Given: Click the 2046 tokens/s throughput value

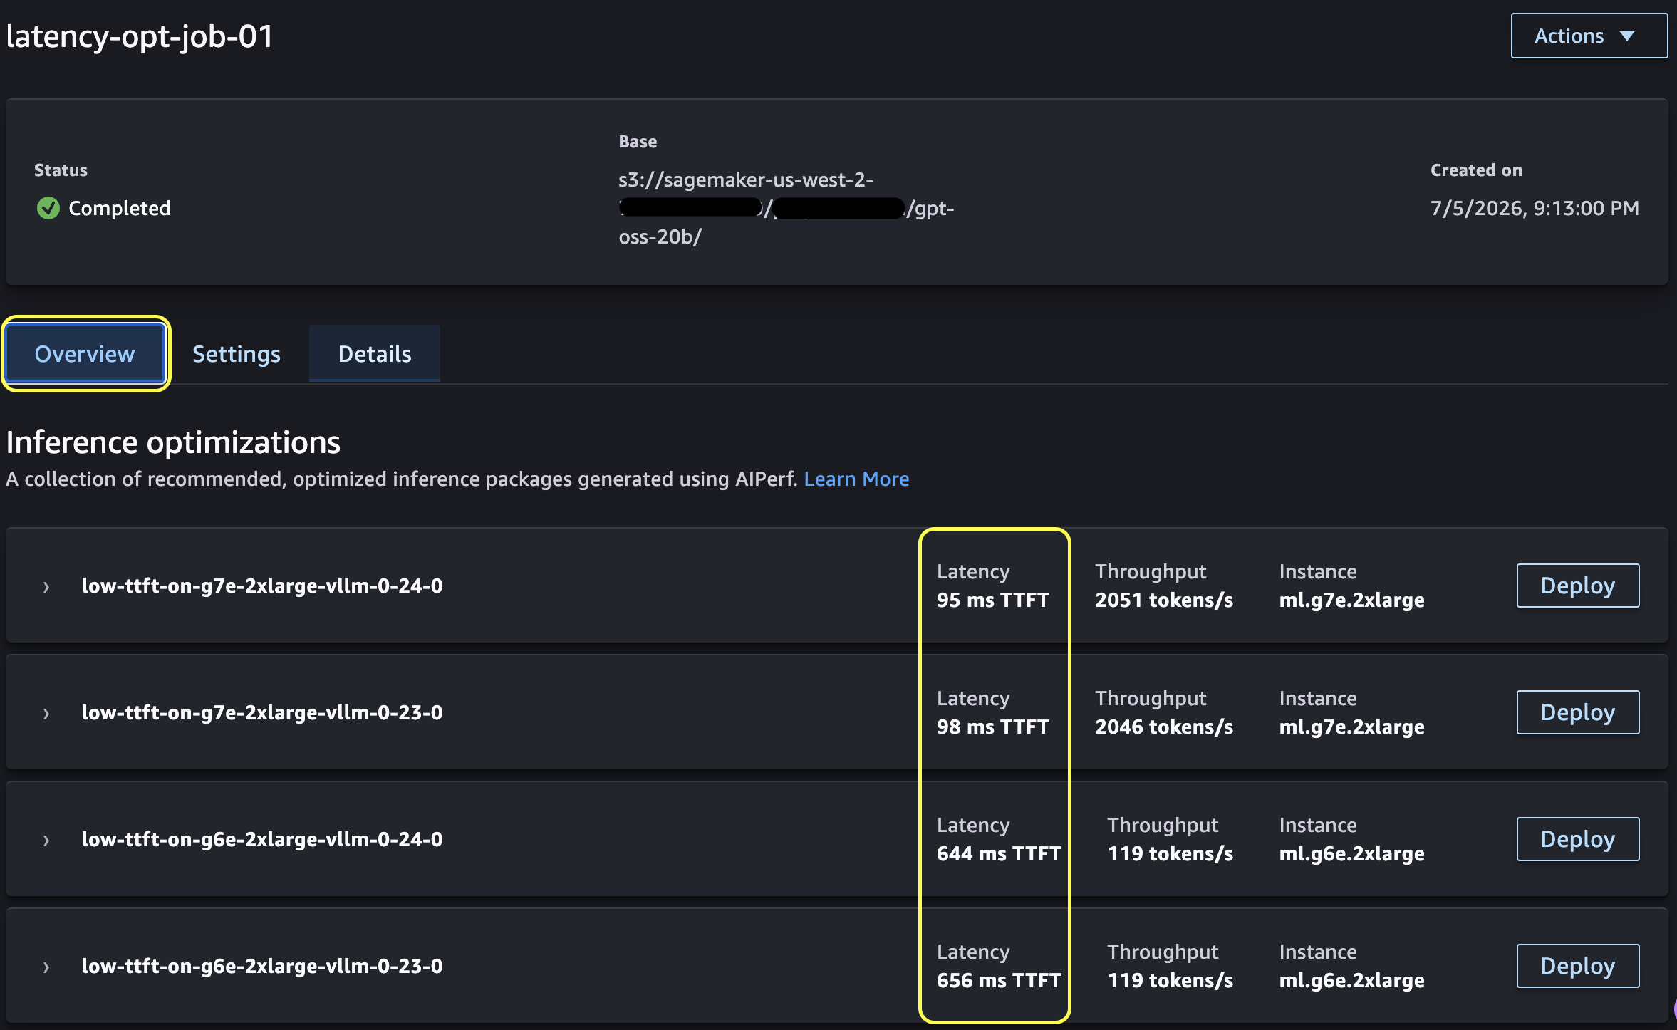Looking at the screenshot, I should pyautogui.click(x=1164, y=727).
